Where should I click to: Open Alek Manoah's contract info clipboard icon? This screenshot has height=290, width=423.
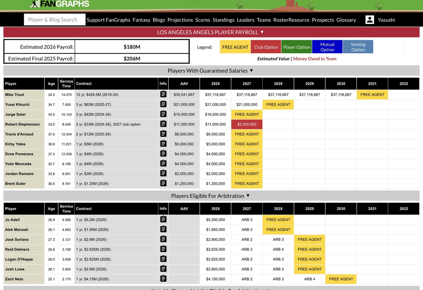[163, 229]
